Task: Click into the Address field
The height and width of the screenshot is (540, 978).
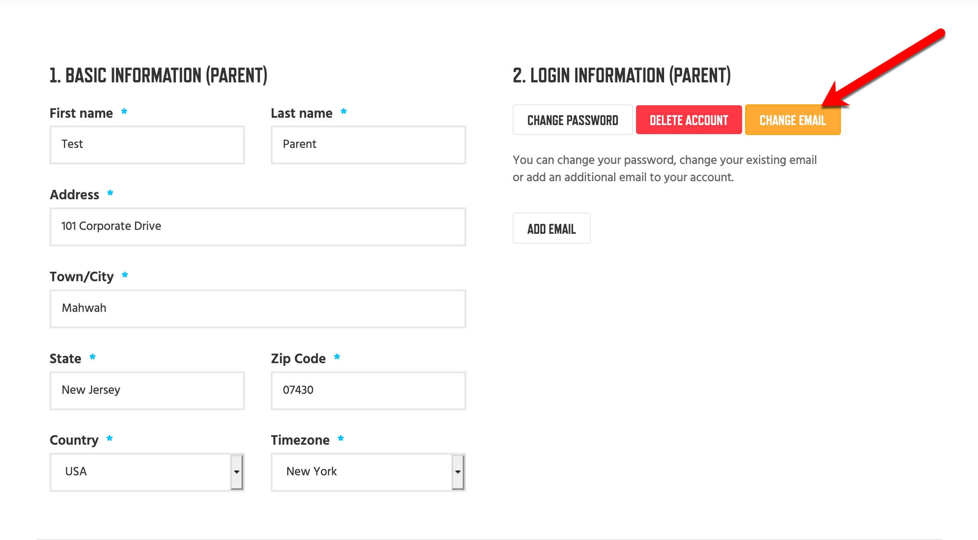Action: (258, 226)
